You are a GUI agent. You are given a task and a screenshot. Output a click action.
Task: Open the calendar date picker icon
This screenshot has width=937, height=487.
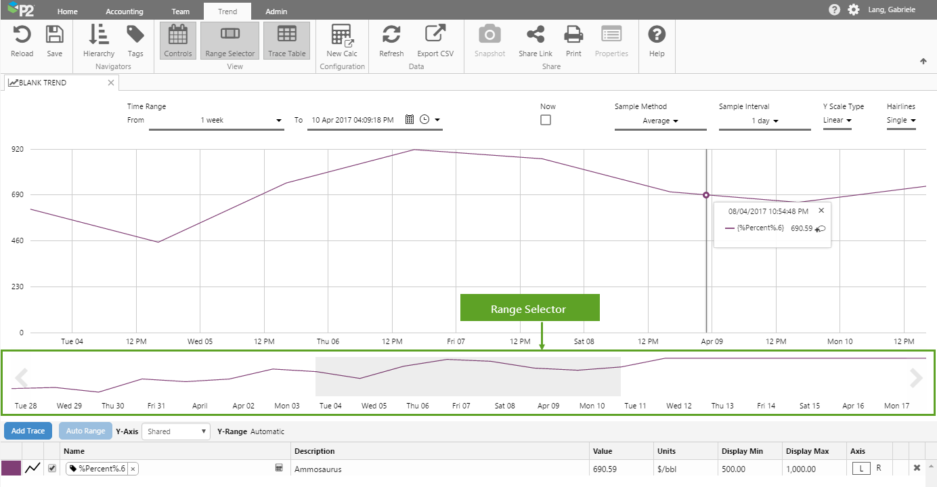pyautogui.click(x=410, y=120)
